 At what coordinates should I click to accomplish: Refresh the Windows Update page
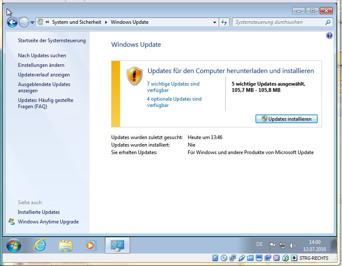[x=224, y=22]
